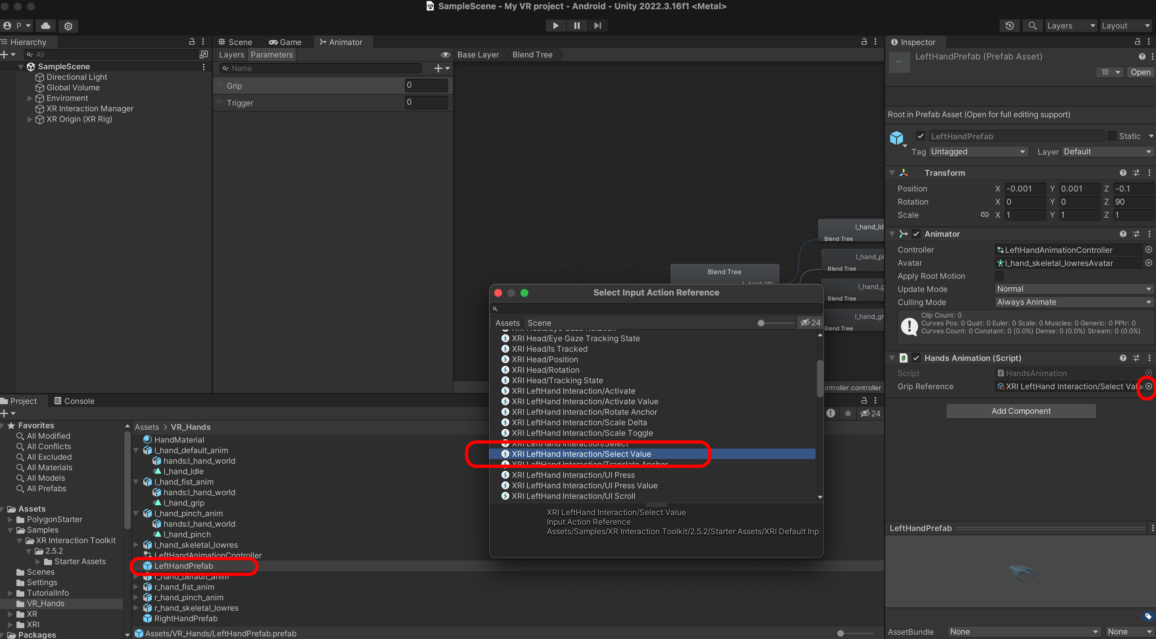Open Animator Controller field object picker

coord(1148,250)
